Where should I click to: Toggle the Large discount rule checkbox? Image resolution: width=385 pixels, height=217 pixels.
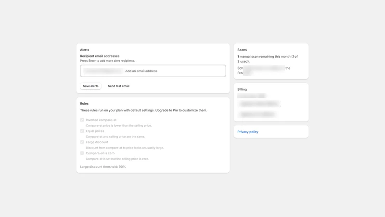[x=82, y=142]
